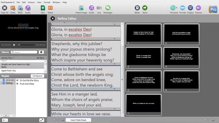The height and width of the screenshot is (123, 219).
Task: Select the Testing playlist
Action: [x=8, y=83]
